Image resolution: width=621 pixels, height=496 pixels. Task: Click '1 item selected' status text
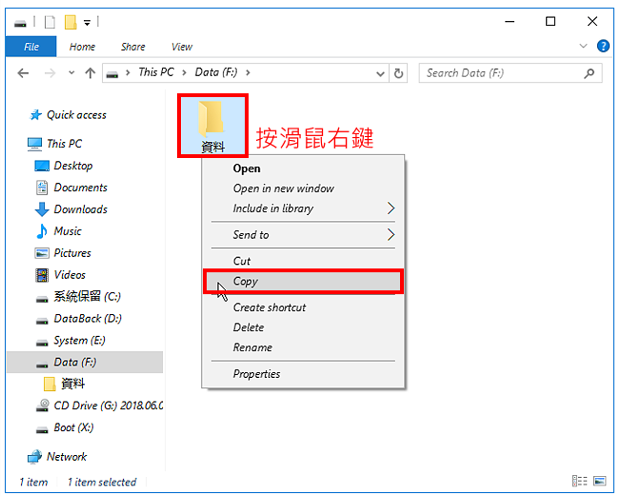102,482
